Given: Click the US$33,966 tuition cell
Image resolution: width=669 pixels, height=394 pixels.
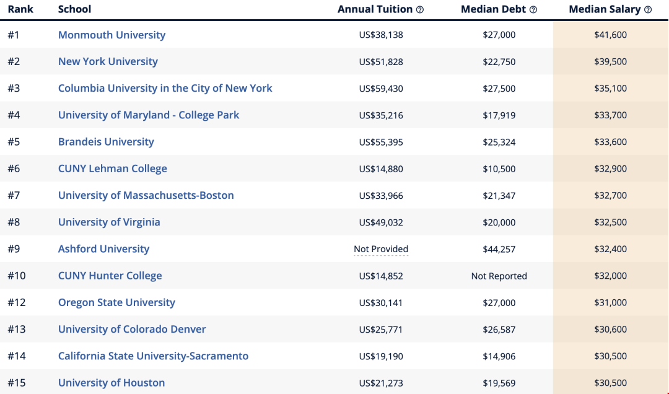Looking at the screenshot, I should tap(381, 196).
